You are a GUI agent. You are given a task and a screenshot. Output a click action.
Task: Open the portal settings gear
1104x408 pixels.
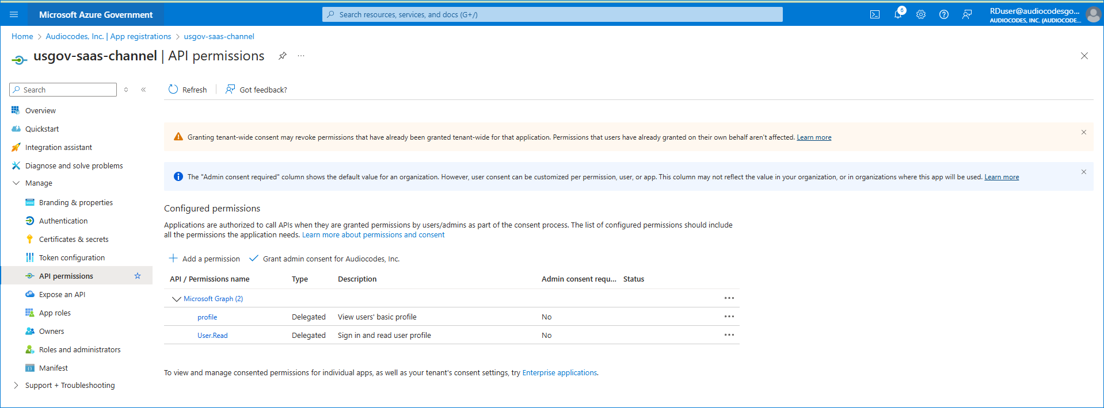(921, 14)
